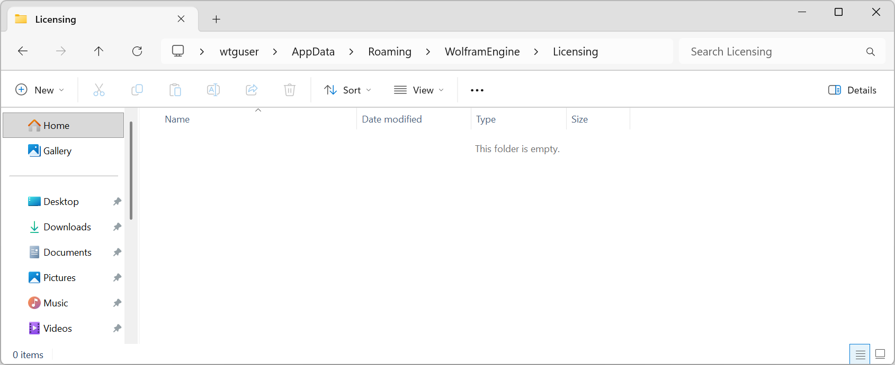Open the New item dropdown

coord(40,90)
